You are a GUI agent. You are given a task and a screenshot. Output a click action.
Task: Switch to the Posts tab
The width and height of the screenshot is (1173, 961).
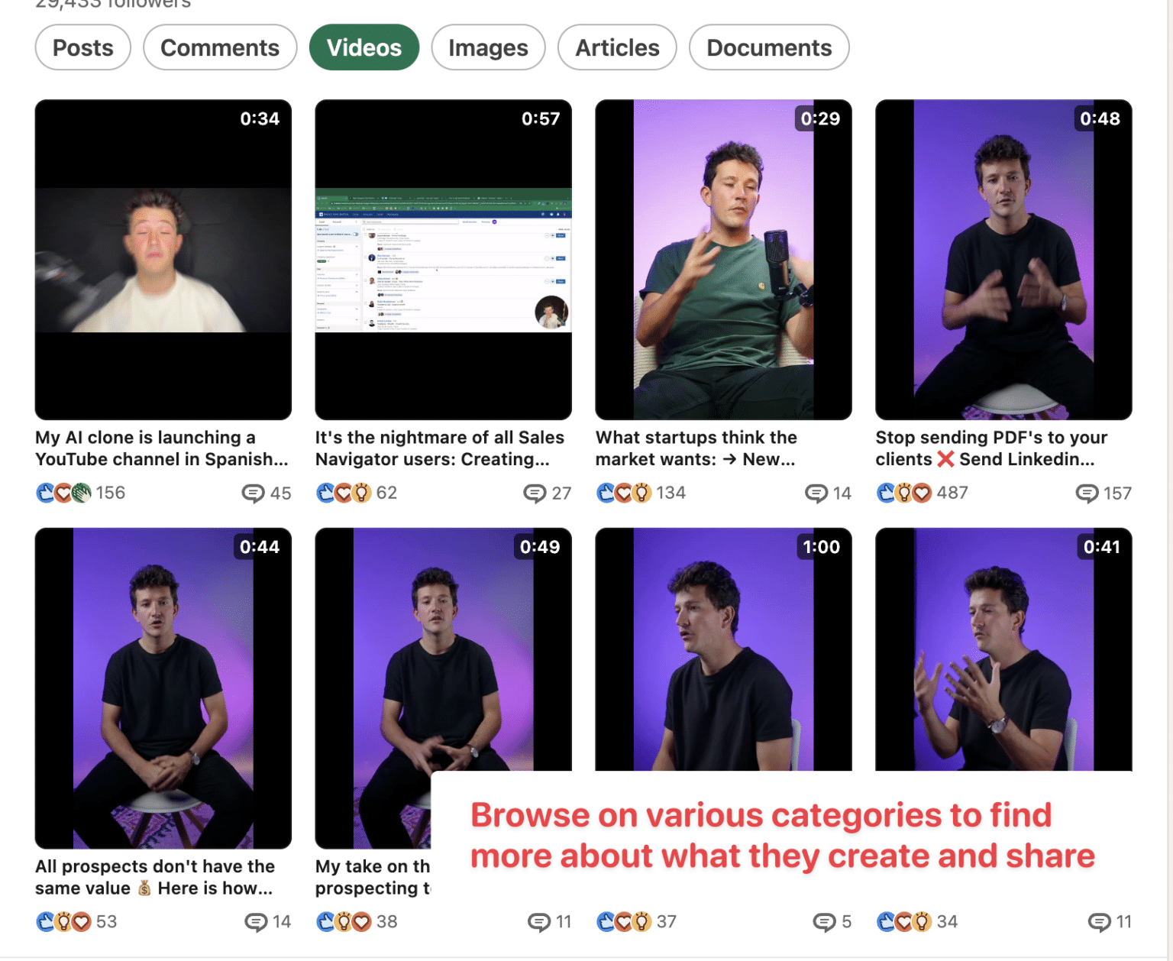tap(82, 47)
